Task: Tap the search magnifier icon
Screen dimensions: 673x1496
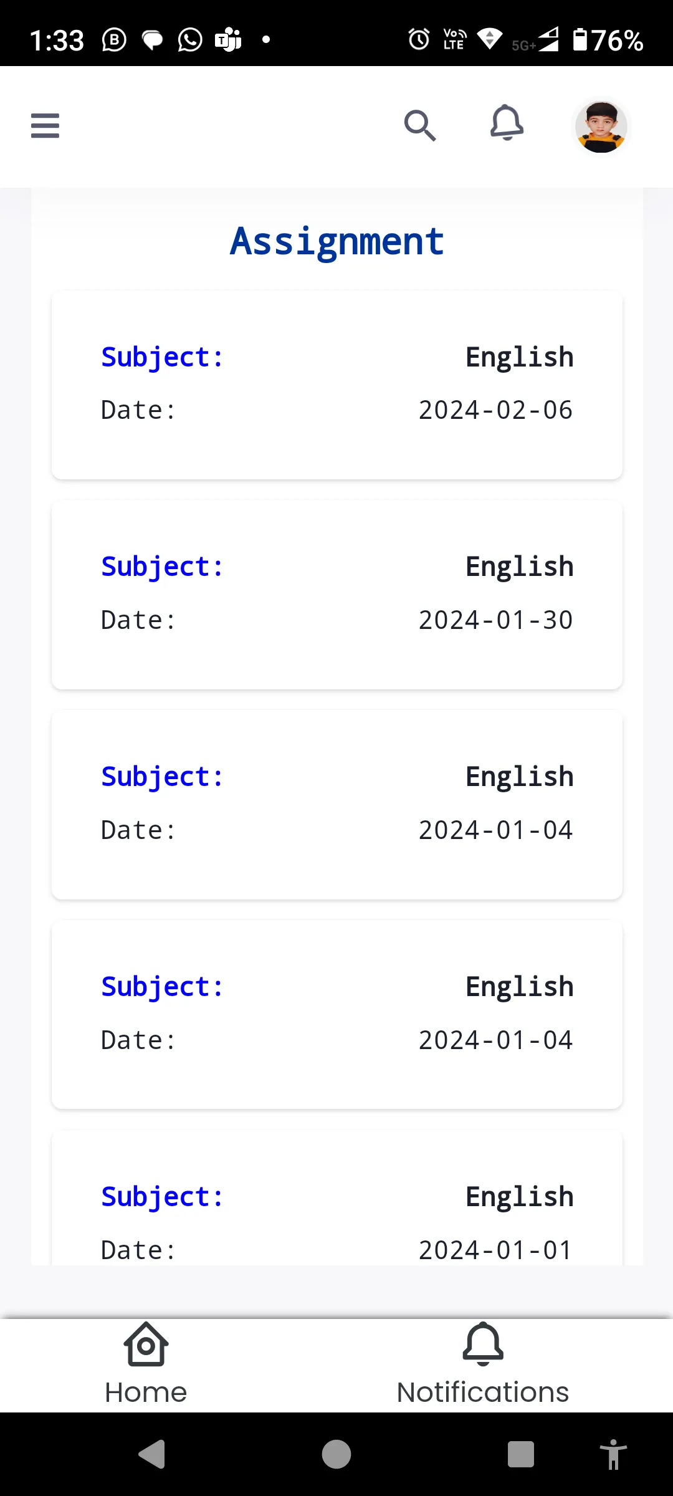Action: (419, 125)
